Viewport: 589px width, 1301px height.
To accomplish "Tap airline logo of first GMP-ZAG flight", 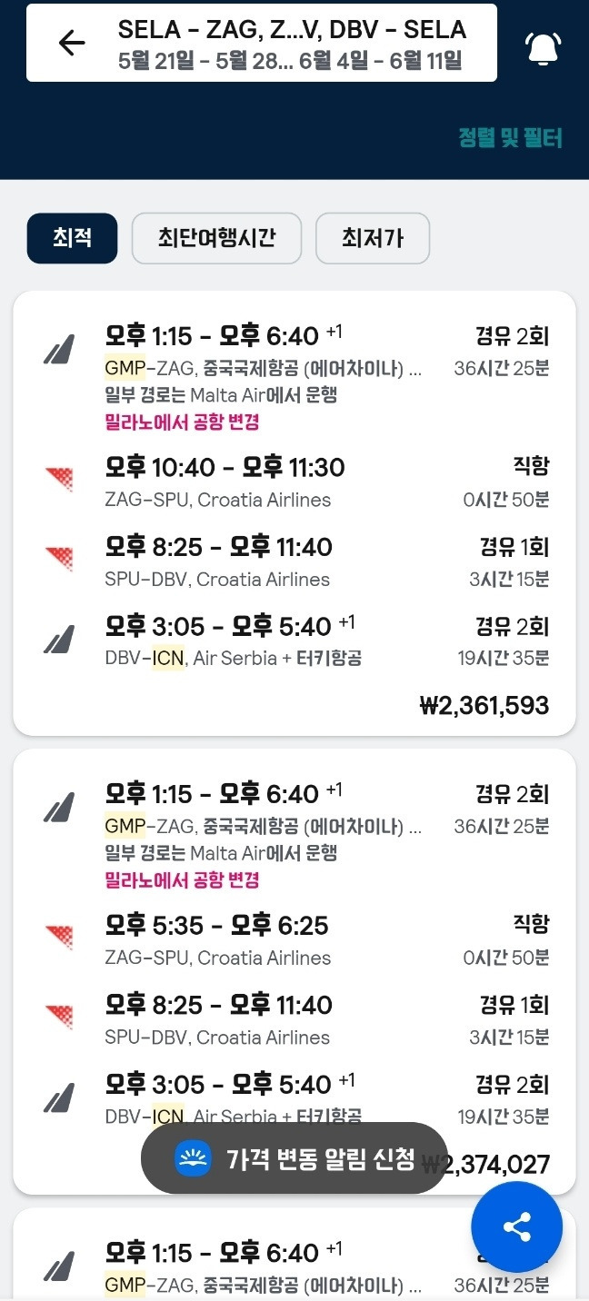I will tap(59, 349).
